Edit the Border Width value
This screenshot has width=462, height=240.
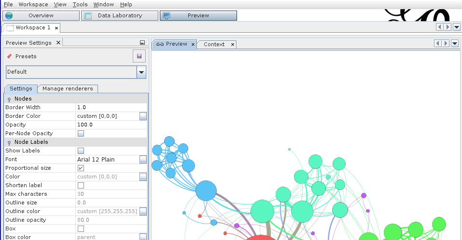tap(111, 107)
